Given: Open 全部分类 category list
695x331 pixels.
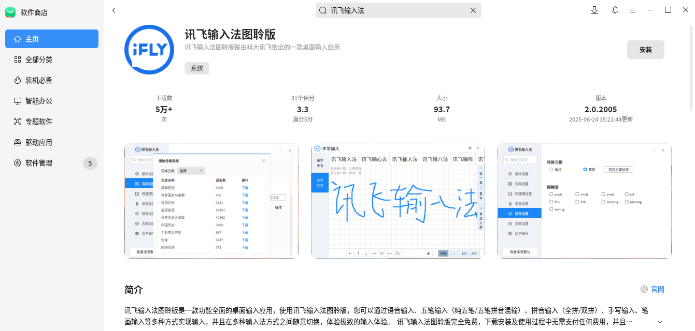Looking at the screenshot, I should pyautogui.click(x=52, y=59).
